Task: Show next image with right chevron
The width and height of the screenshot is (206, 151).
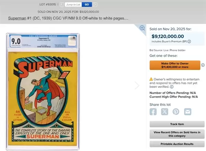Action: point(137,85)
